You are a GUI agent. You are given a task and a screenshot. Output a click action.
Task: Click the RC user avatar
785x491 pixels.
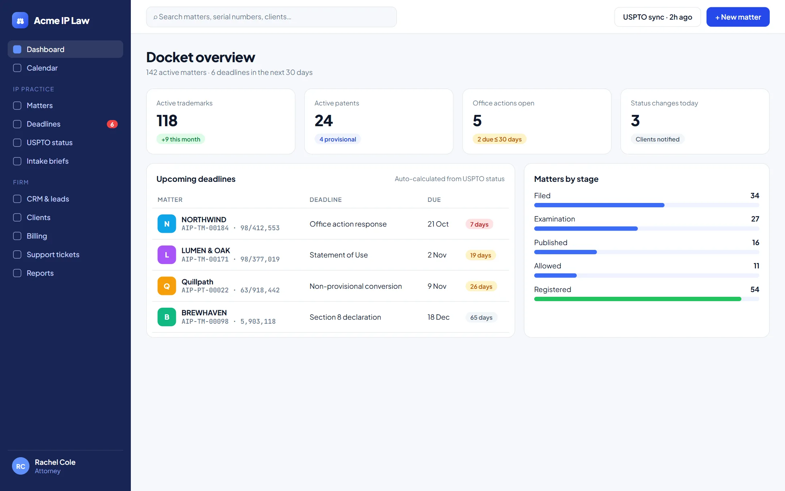(21, 466)
